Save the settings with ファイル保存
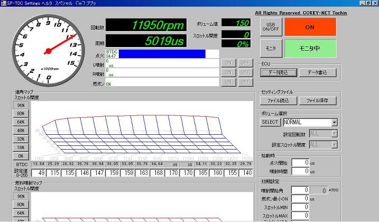379x222 pixels. [318, 100]
